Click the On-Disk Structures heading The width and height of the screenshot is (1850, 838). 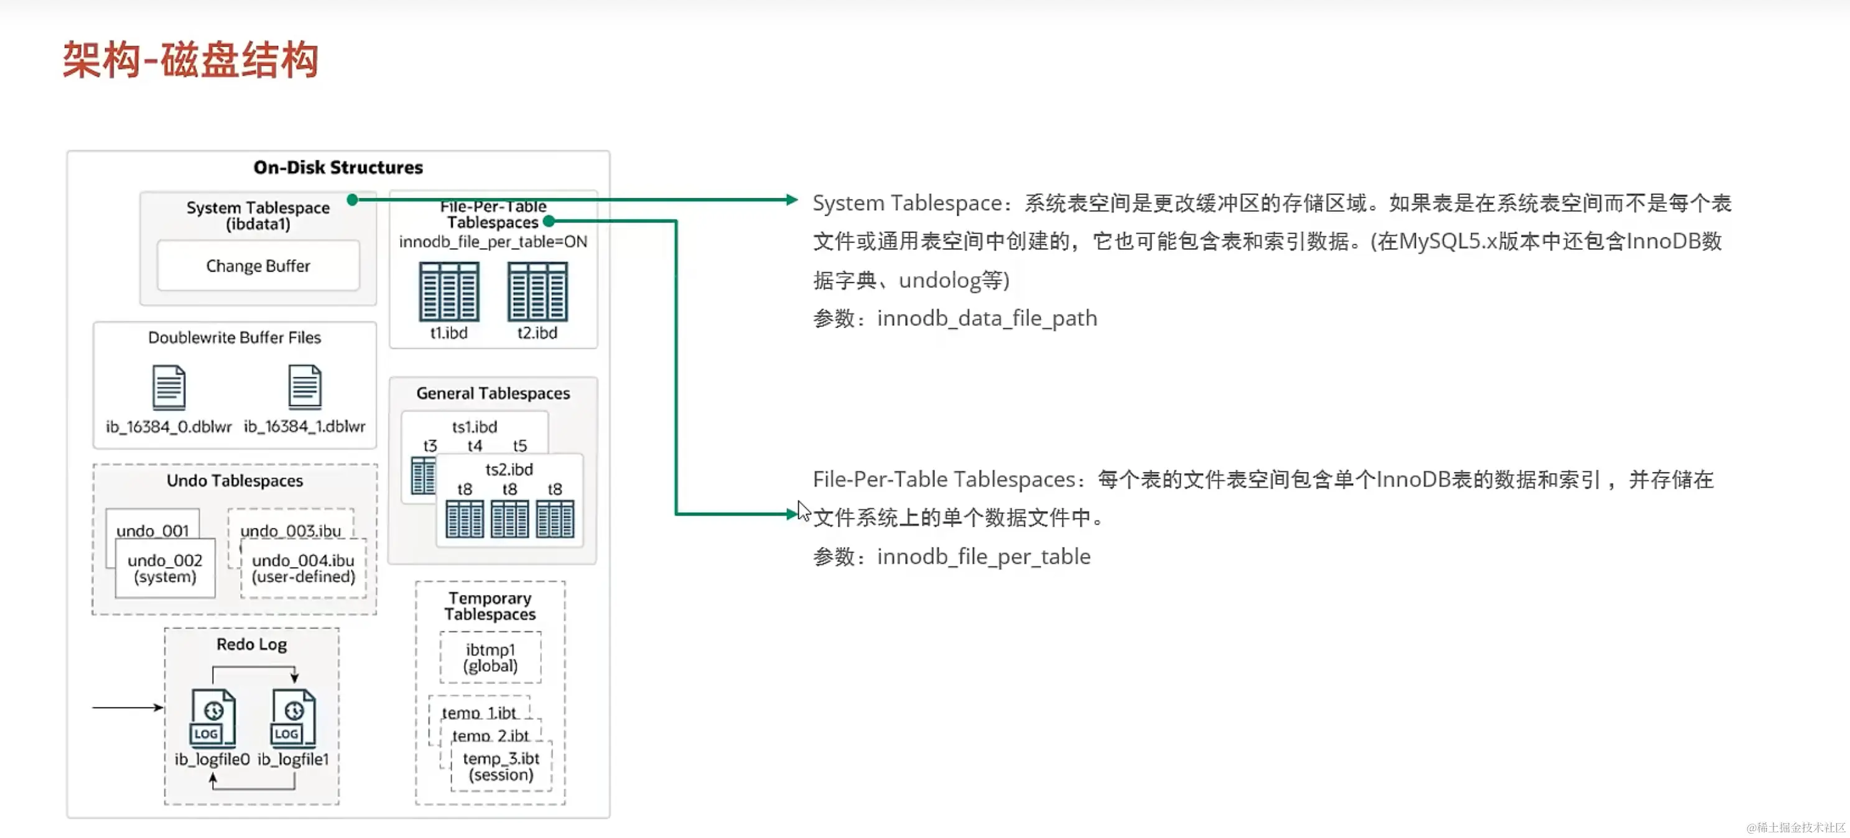[338, 168]
